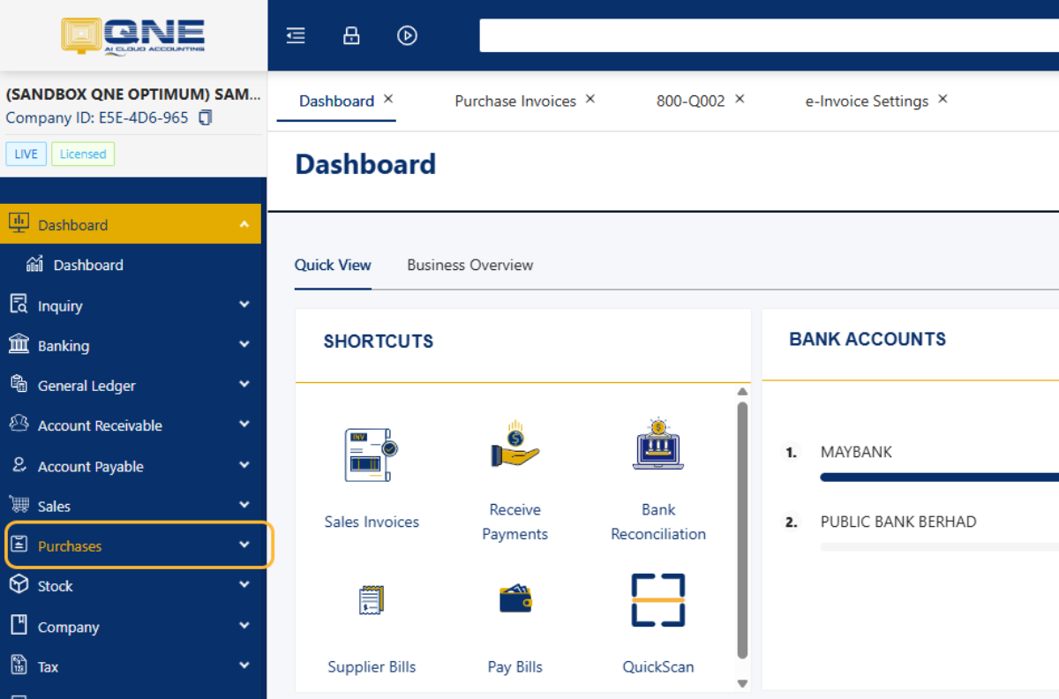Copy the Company ID with the copy icon
This screenshot has height=699, width=1059.
pyautogui.click(x=206, y=117)
